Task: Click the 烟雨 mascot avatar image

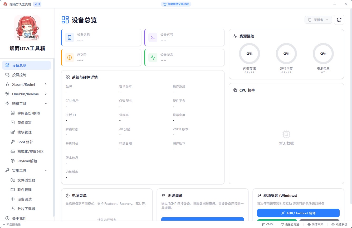Action: click(x=27, y=28)
